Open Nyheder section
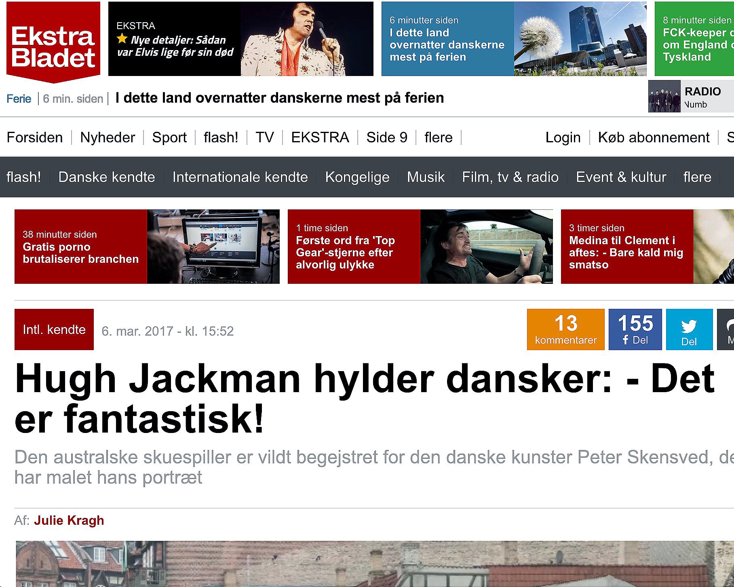The width and height of the screenshot is (734, 587). (108, 137)
